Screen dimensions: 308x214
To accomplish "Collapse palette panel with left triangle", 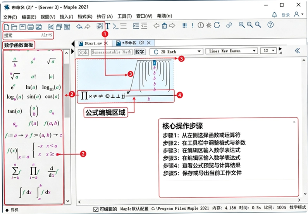I will coord(73,43).
